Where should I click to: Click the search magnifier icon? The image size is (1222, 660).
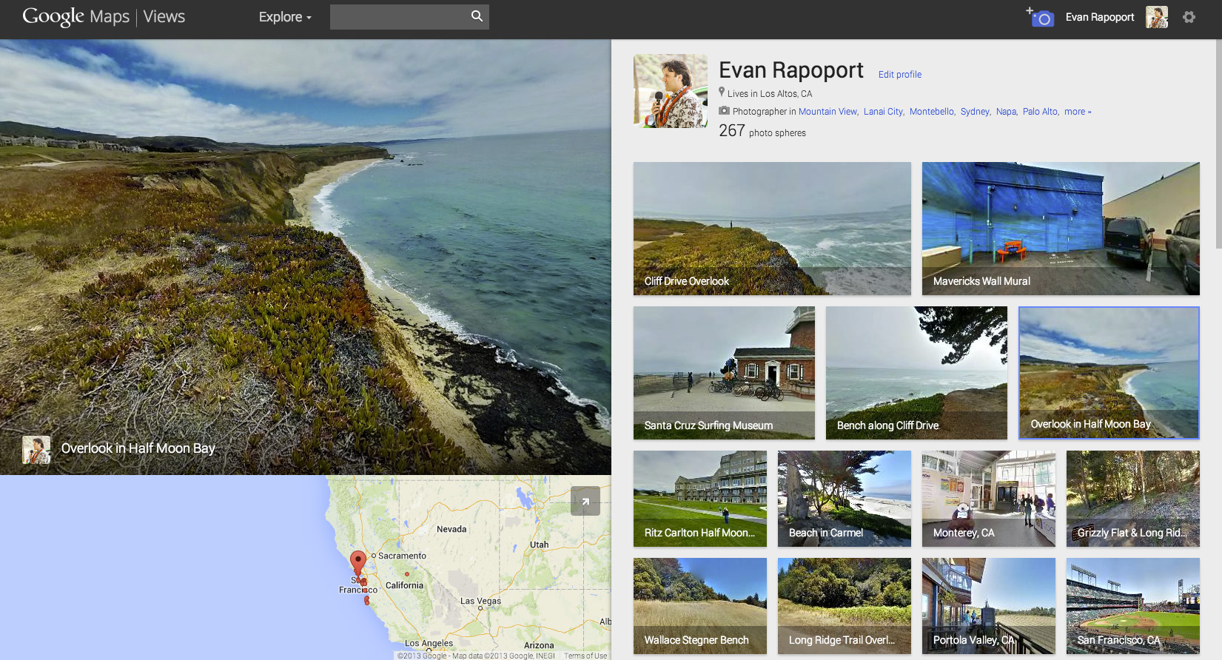point(477,16)
